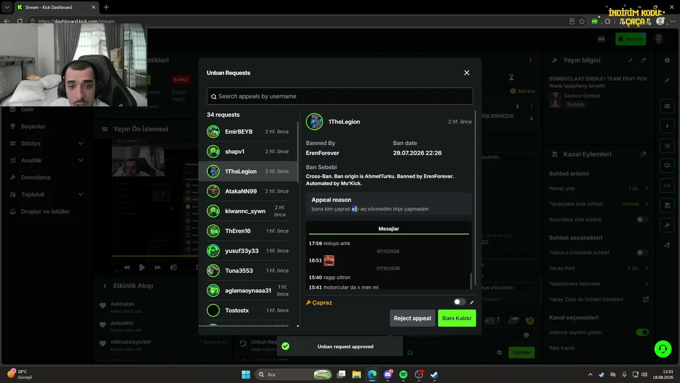Open Steam from the taskbar
Screen dimensions: 680x383
434,374
